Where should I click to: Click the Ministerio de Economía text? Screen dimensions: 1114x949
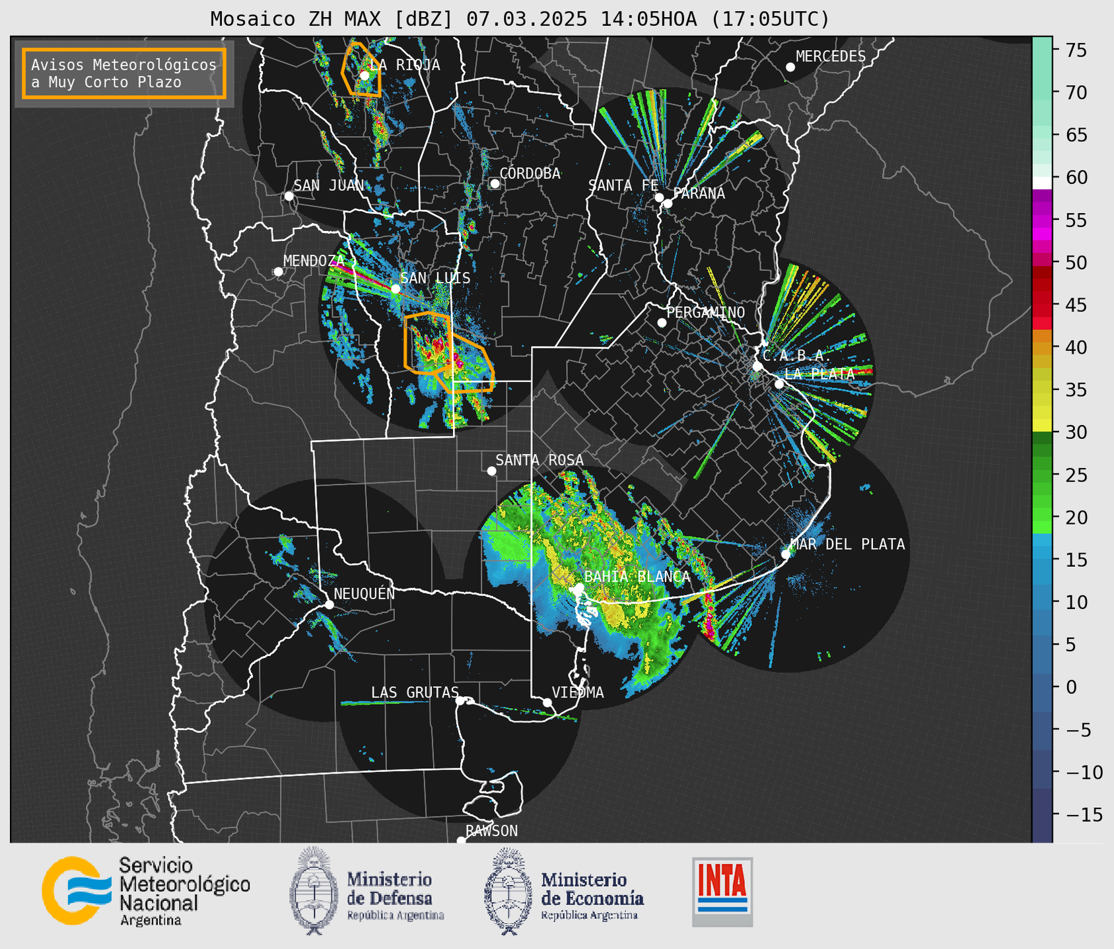[x=592, y=895]
